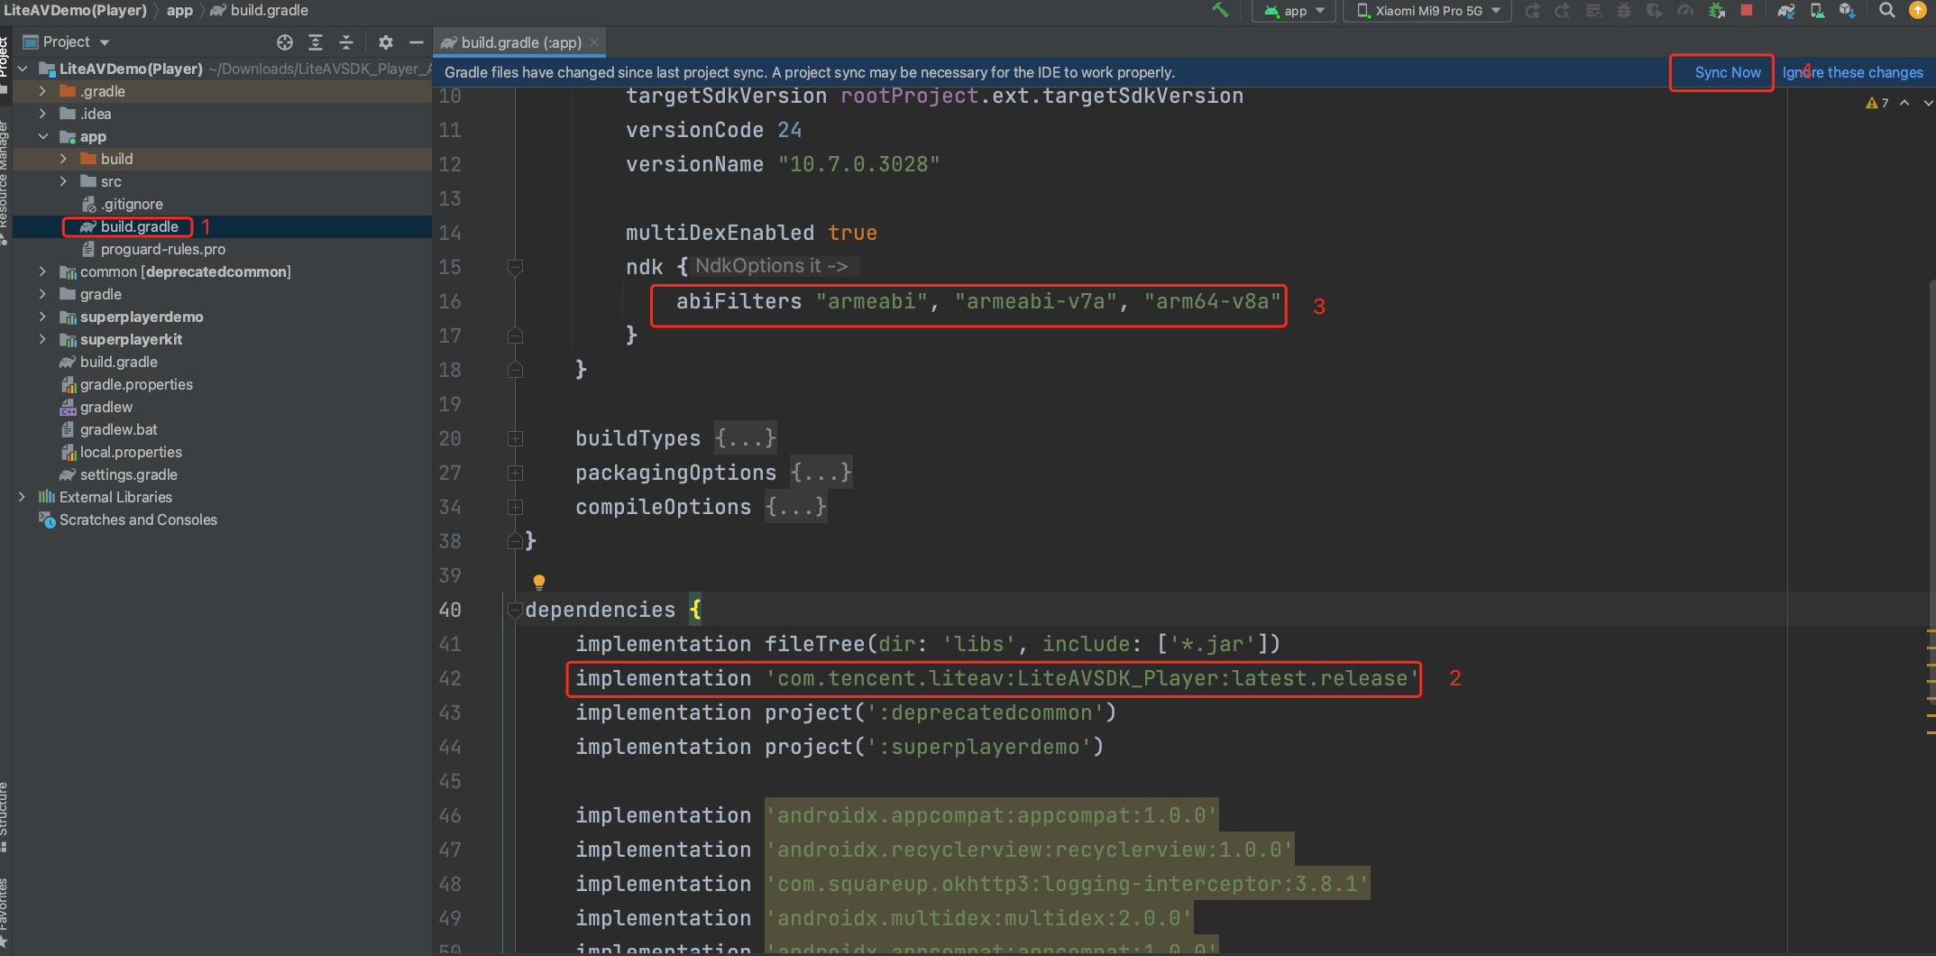Expand the src folder in project tree
The image size is (1936, 956).
click(x=63, y=181)
